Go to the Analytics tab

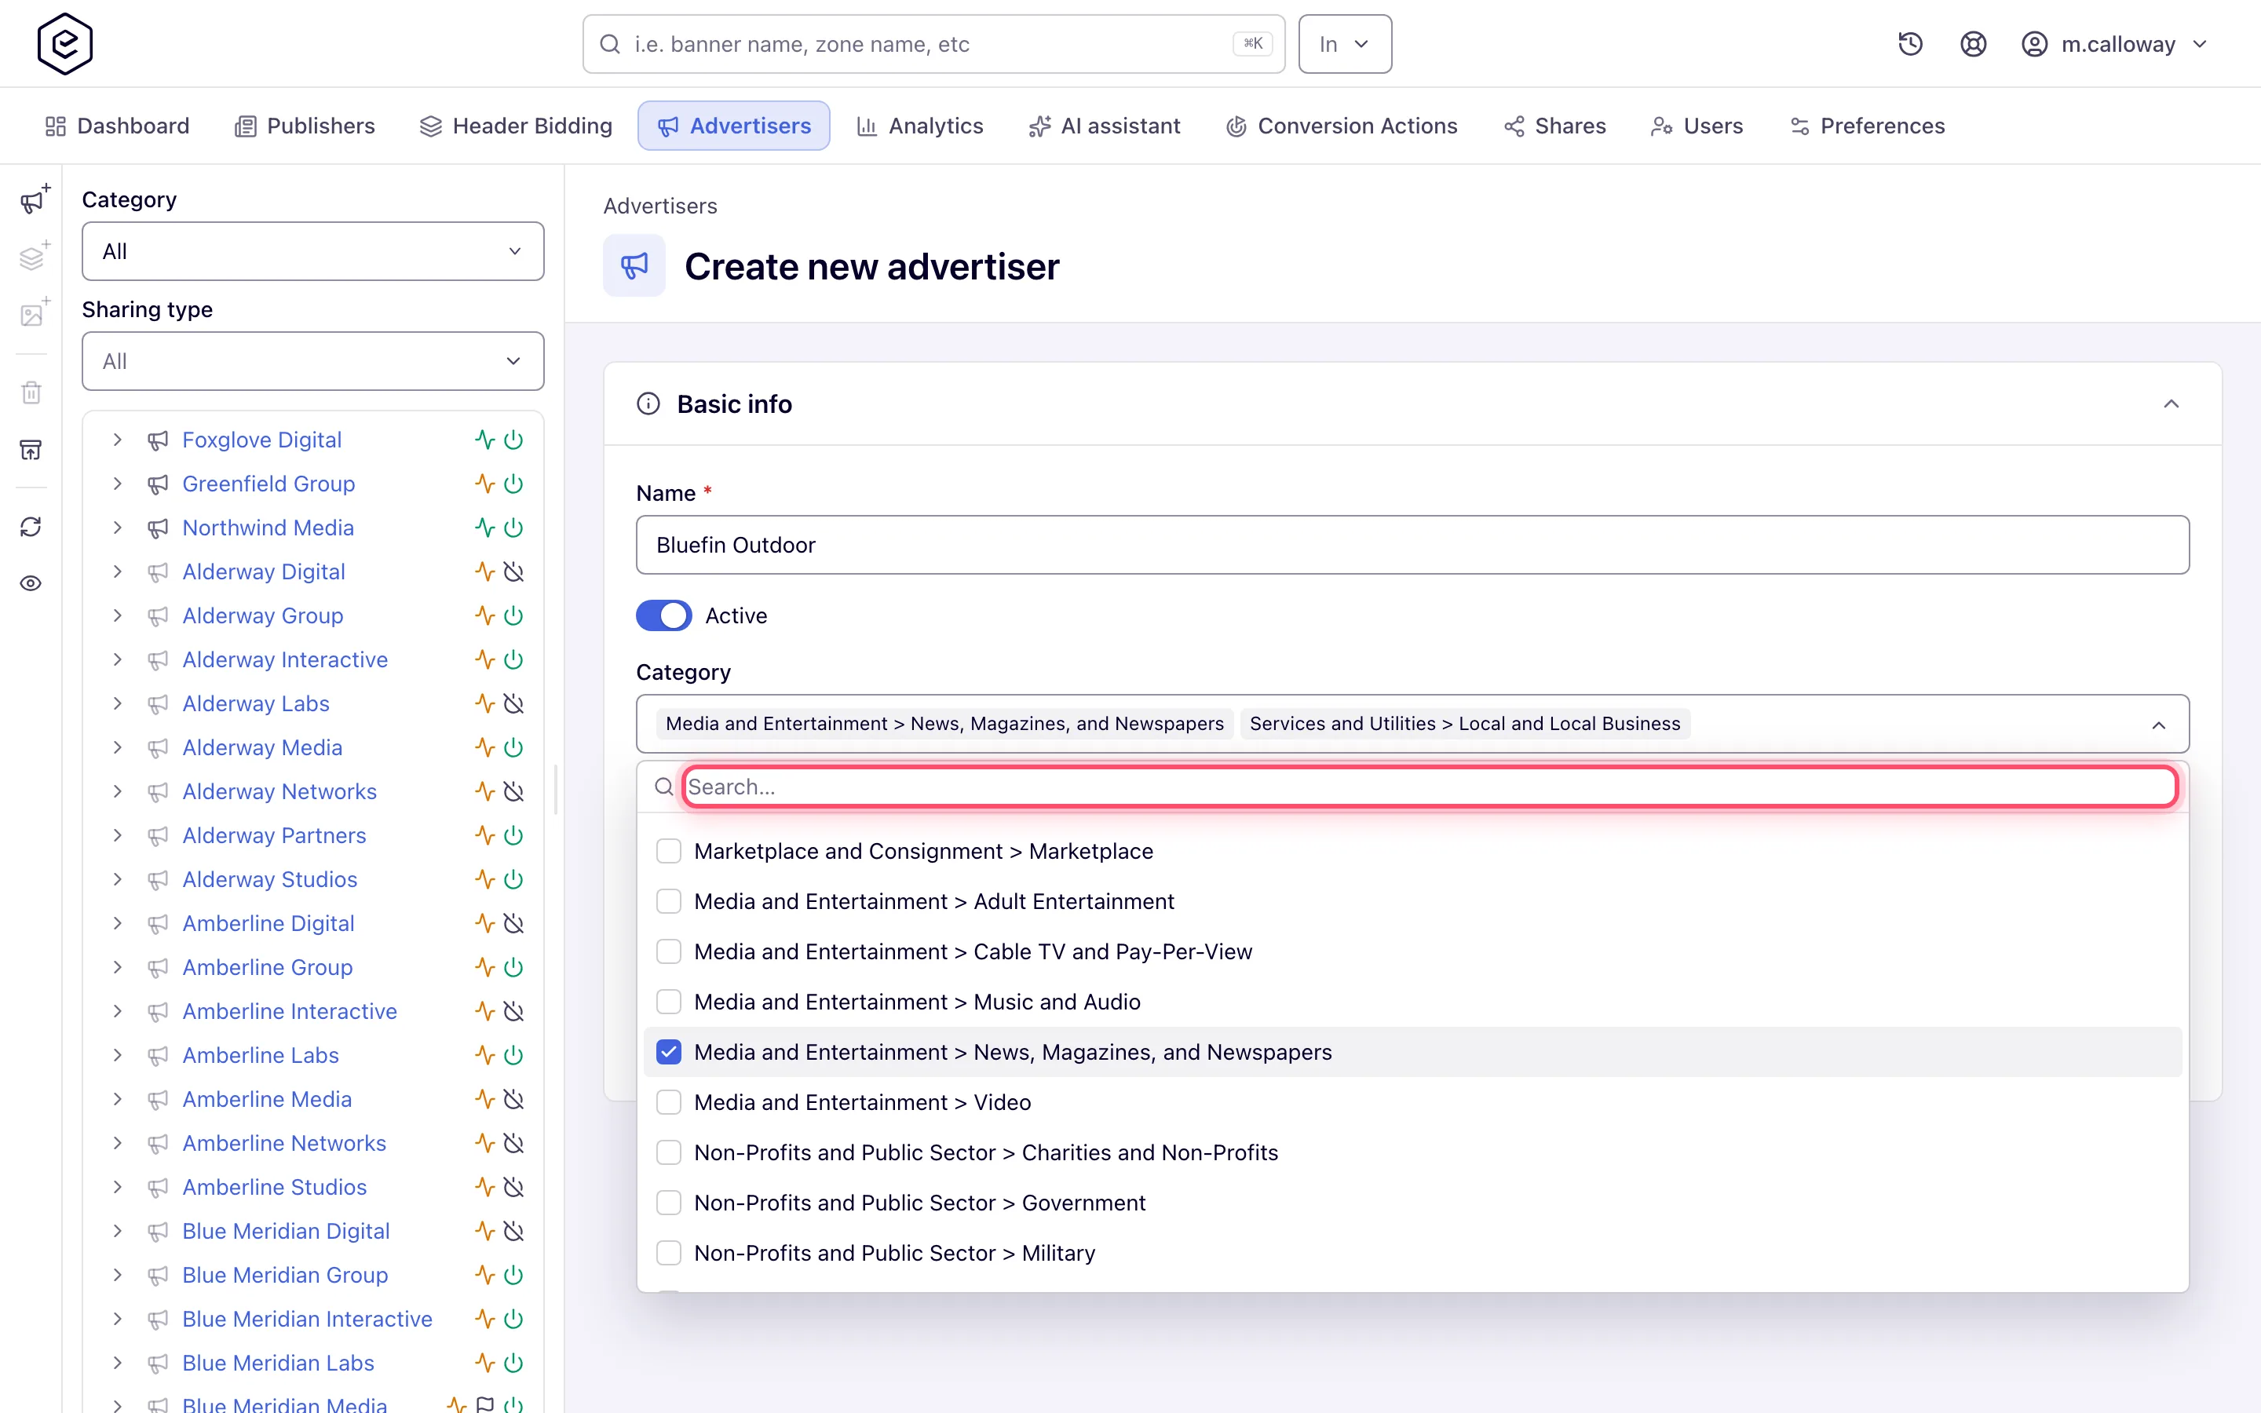tap(920, 126)
